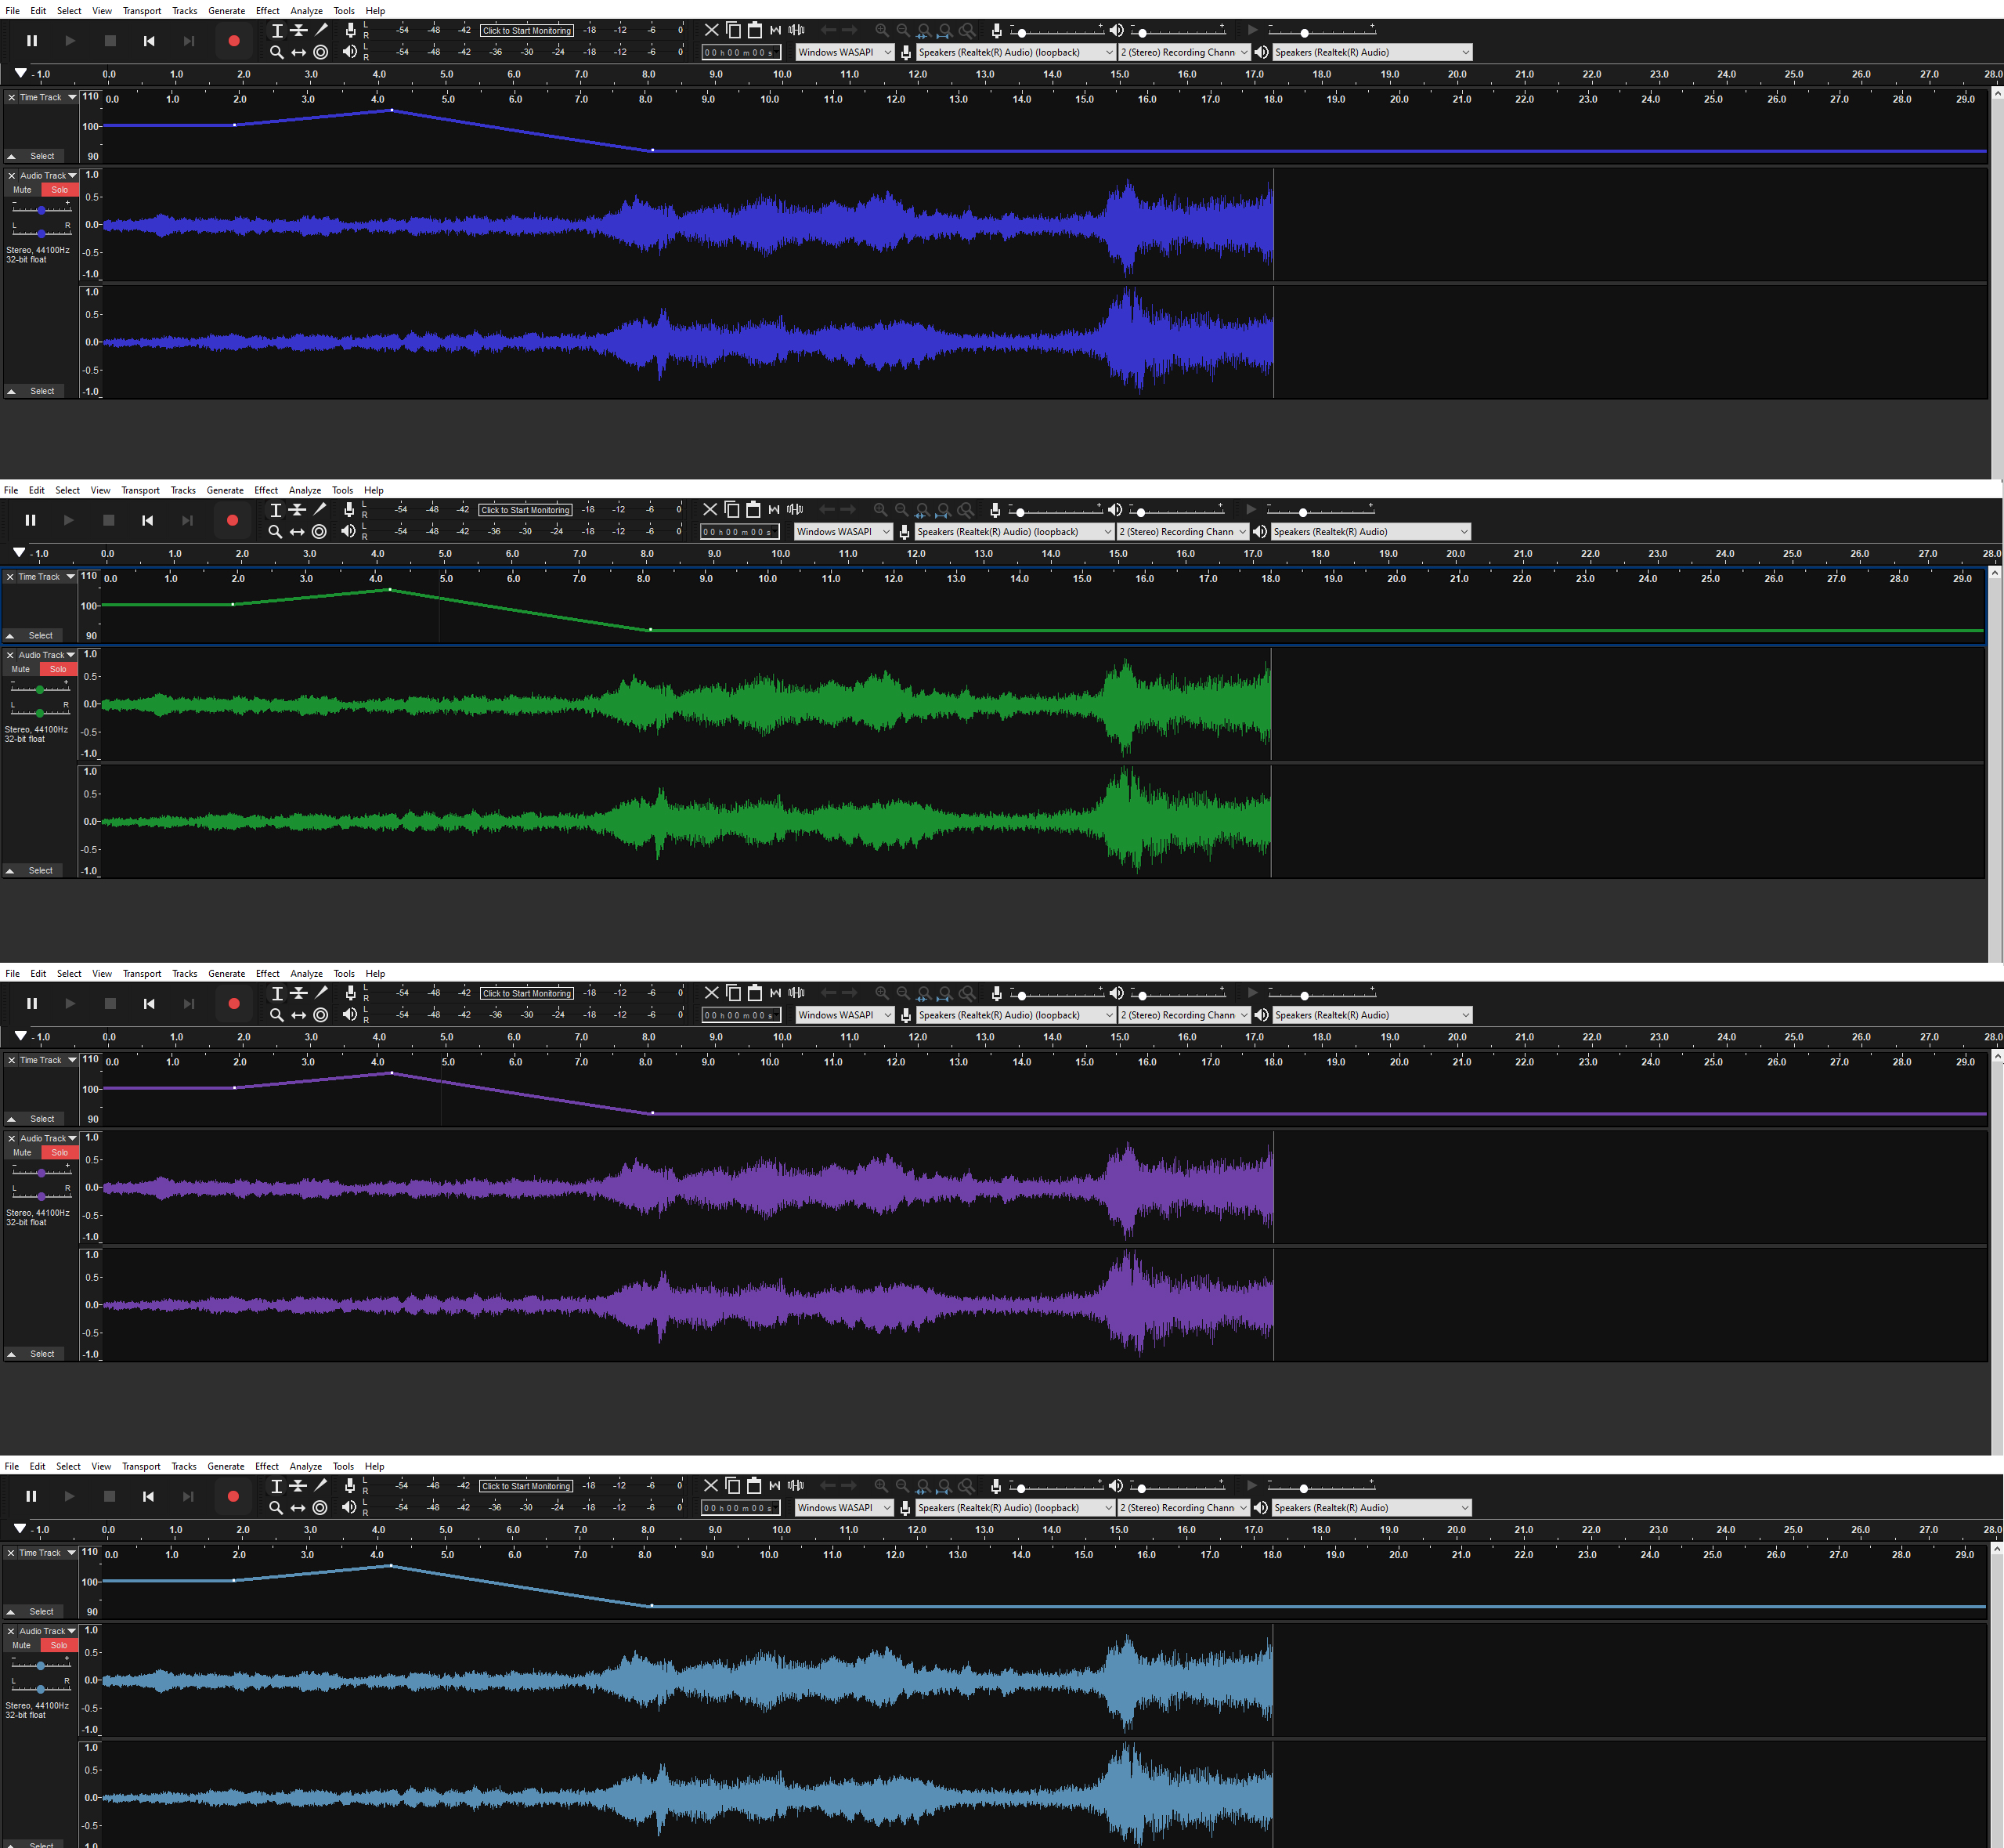Image resolution: width=2004 pixels, height=1848 pixels.
Task: Open Generate menu in green waveform panel
Action: point(225,490)
